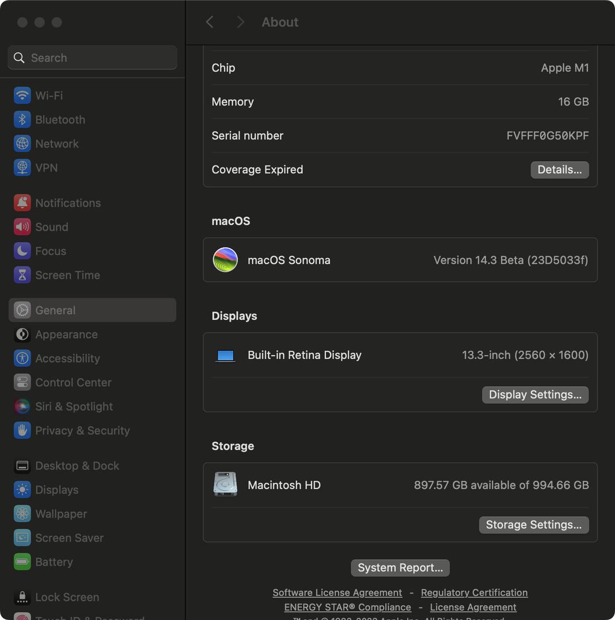This screenshot has height=620, width=615.
Task: Click the macOS Sonoma logo icon
Action: tap(225, 260)
